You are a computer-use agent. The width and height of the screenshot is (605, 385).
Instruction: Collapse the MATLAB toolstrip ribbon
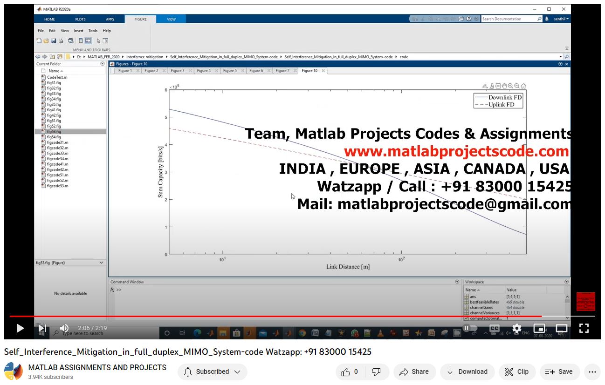(x=567, y=48)
